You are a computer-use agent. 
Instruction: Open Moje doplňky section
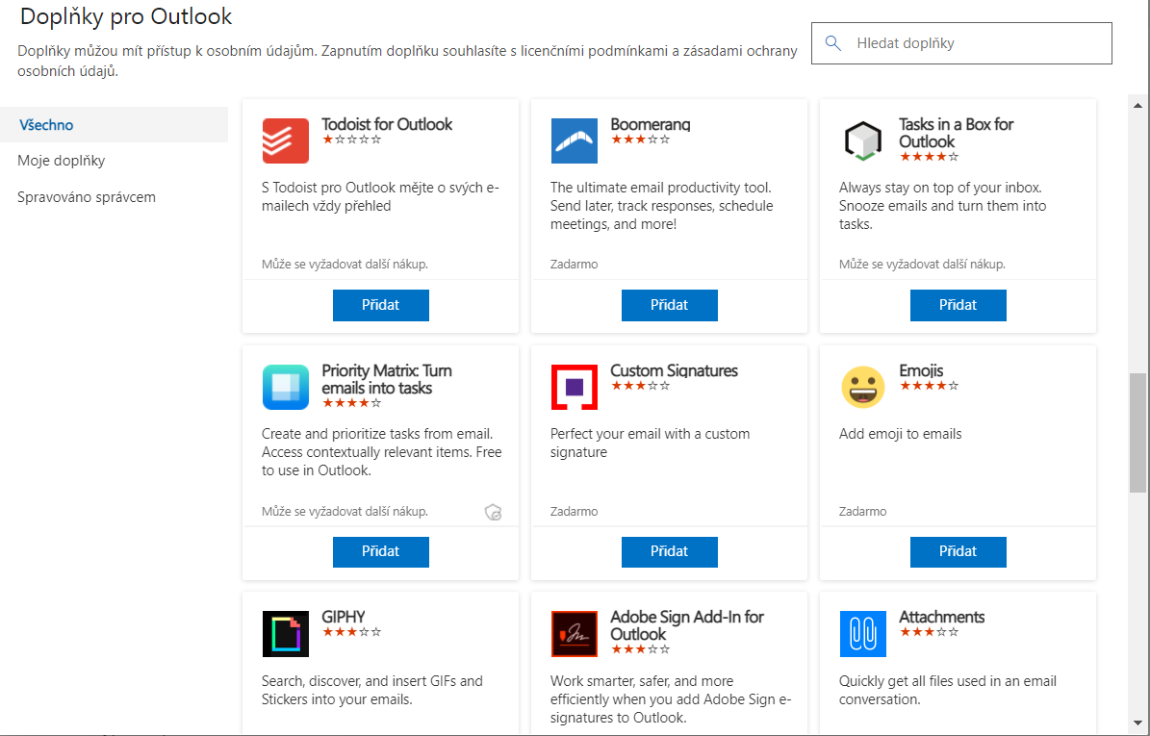[x=61, y=161]
